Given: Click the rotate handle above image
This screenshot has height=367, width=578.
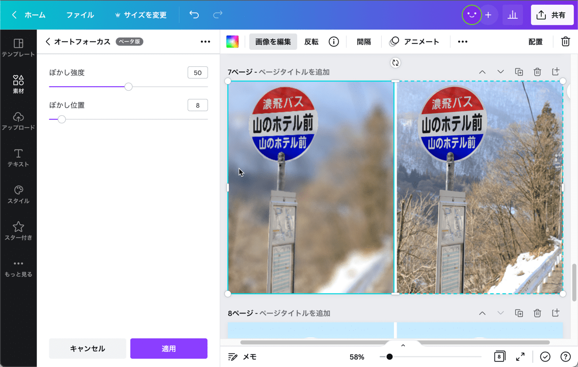Looking at the screenshot, I should 395,63.
